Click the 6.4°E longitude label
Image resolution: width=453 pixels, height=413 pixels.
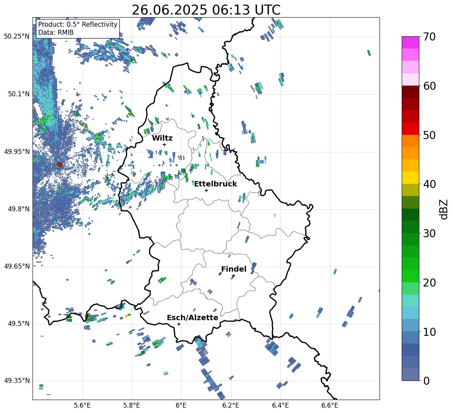(280, 406)
